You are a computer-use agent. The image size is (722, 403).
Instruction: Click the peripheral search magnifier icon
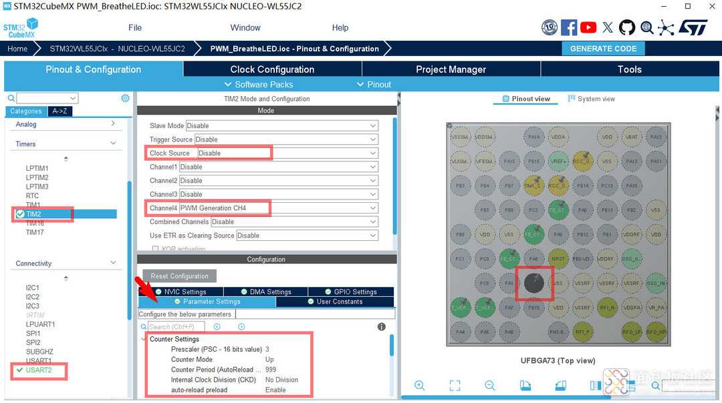[11, 98]
